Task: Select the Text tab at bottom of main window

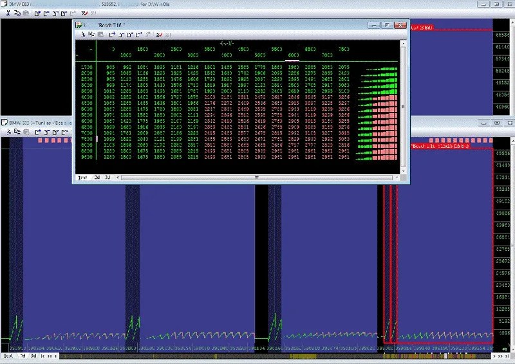Action: (x=8, y=356)
